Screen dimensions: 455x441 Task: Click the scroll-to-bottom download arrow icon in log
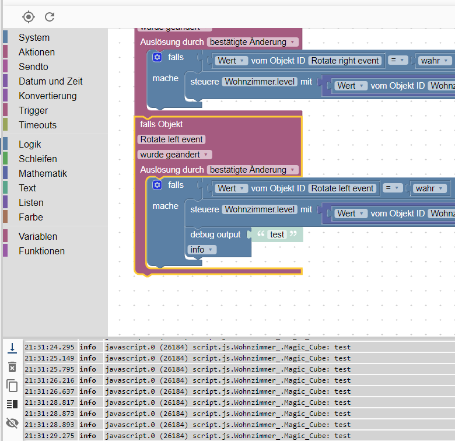click(12, 348)
